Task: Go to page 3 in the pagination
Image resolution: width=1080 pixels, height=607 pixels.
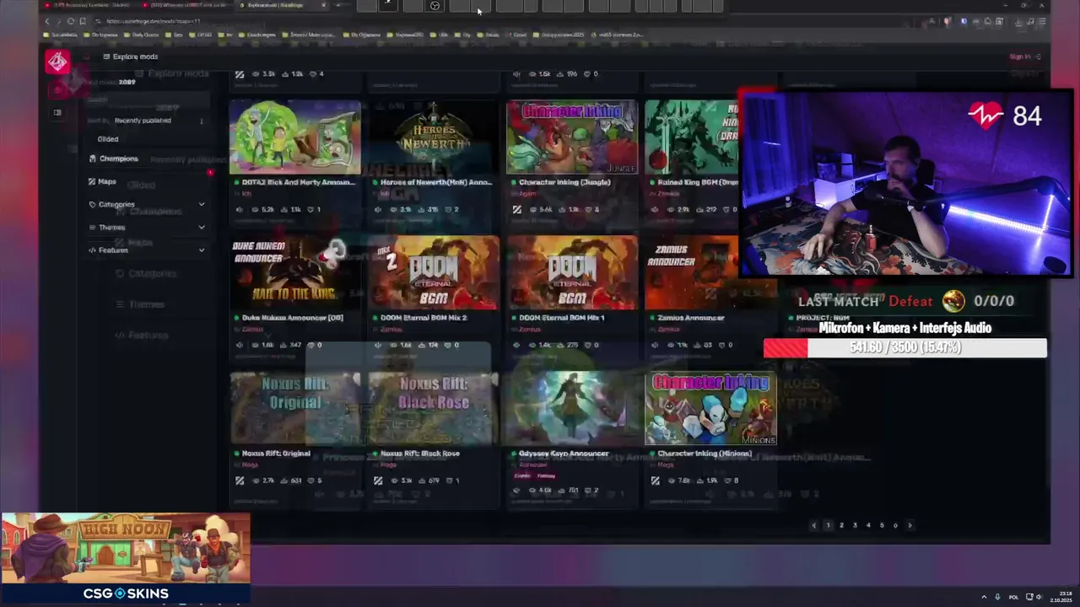Action: tap(855, 525)
